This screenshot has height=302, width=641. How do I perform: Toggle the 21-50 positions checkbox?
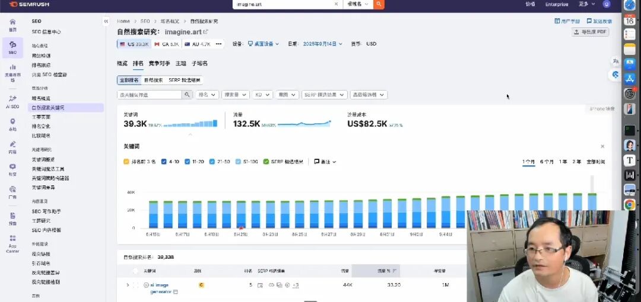212,162
